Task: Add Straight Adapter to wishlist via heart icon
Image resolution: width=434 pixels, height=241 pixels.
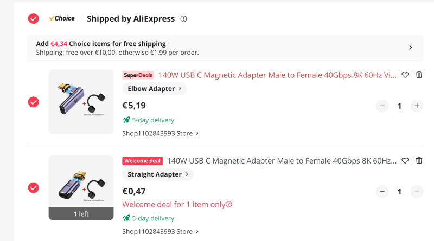Action: pos(405,160)
